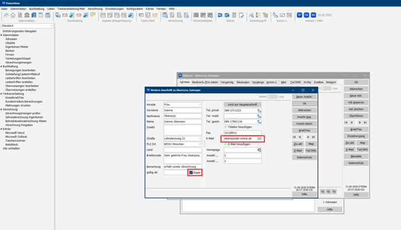Viewport: 401px width, 230px height.
Task: Jump to first record in Weitere Anschrift dialog
Action: 294,137
